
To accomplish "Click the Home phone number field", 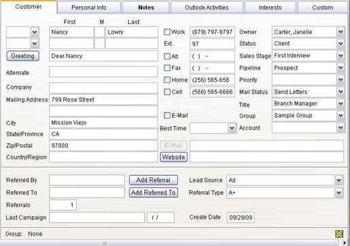I will tap(212, 80).
